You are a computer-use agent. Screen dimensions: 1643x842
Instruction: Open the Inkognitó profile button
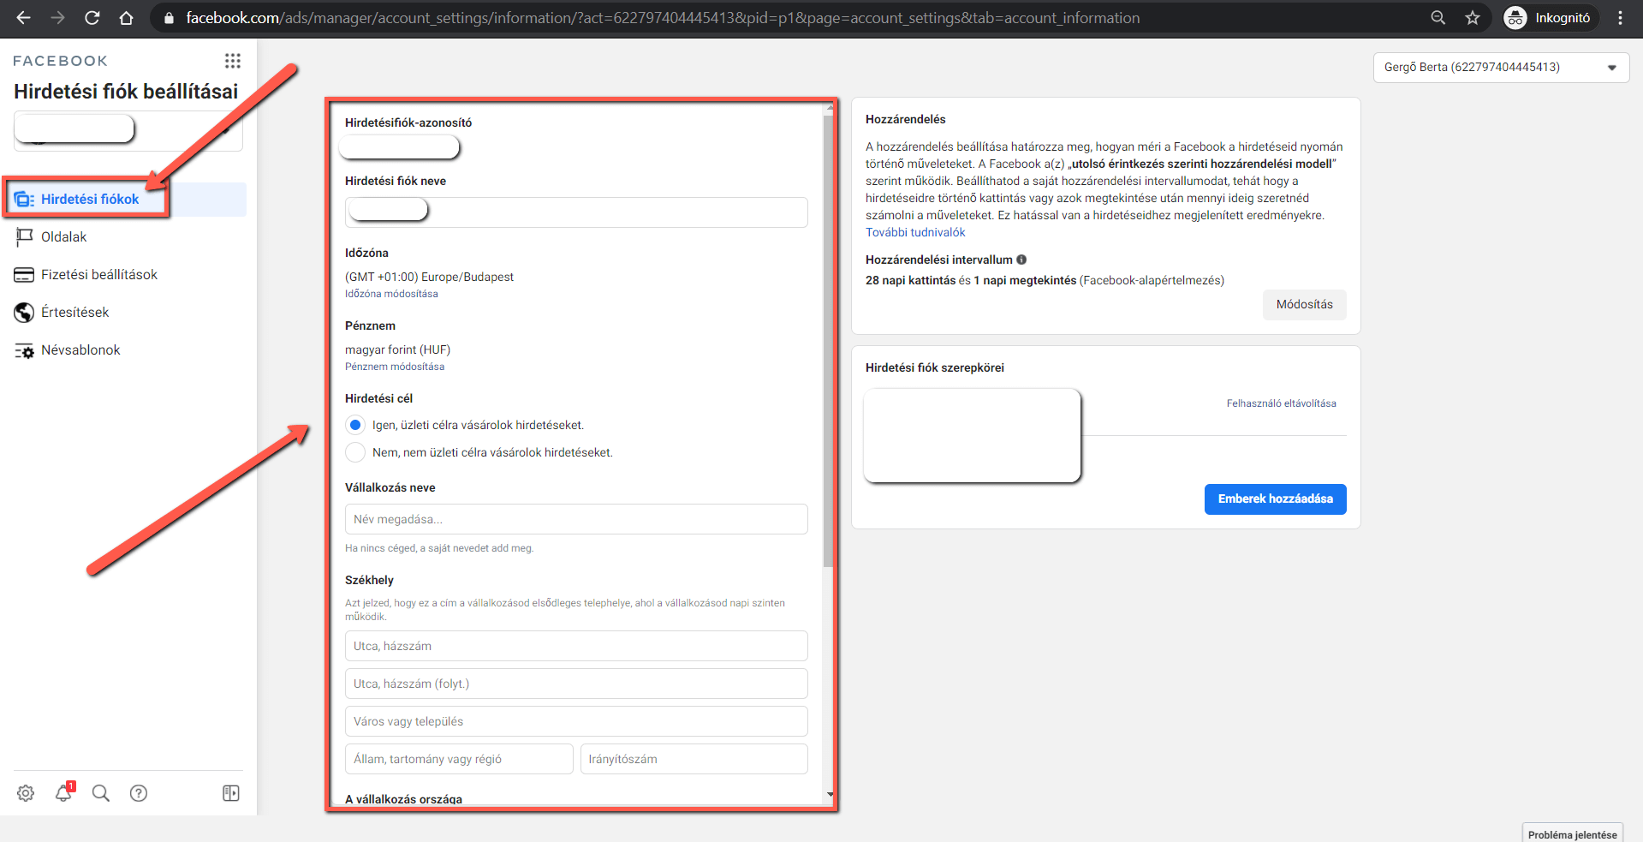point(1551,18)
